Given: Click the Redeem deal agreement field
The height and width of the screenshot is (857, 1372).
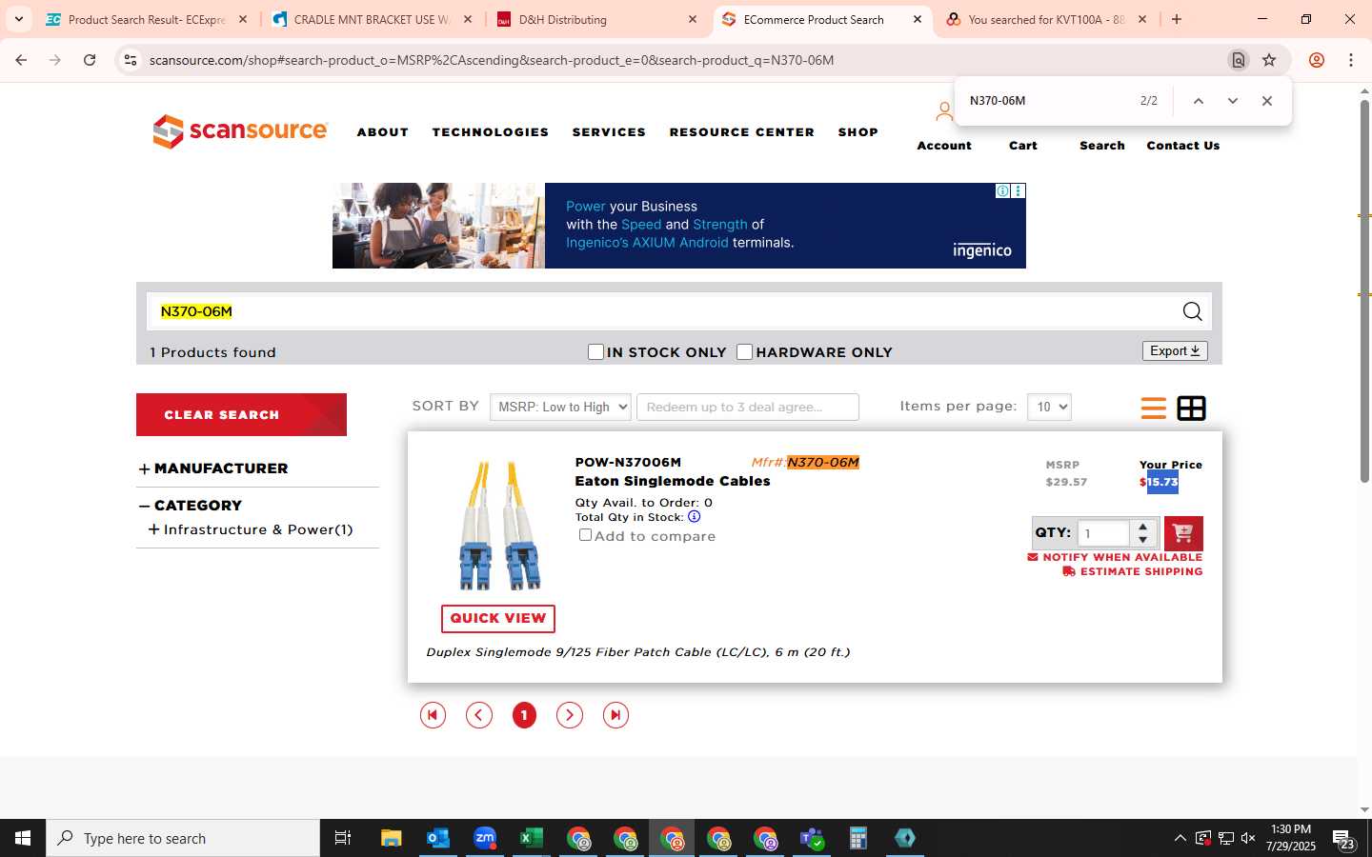Looking at the screenshot, I should tap(748, 407).
